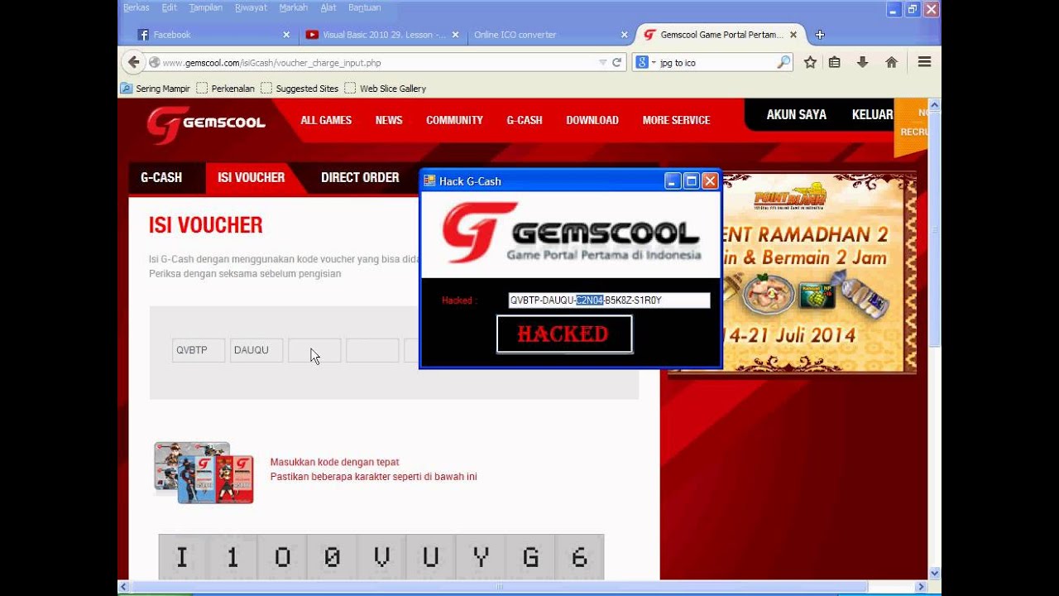The width and height of the screenshot is (1059, 596).
Task: Open the NEWS navigation link
Action: coord(389,120)
